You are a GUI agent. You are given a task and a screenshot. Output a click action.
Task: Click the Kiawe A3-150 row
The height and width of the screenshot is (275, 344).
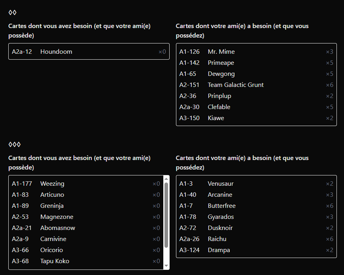(x=256, y=118)
